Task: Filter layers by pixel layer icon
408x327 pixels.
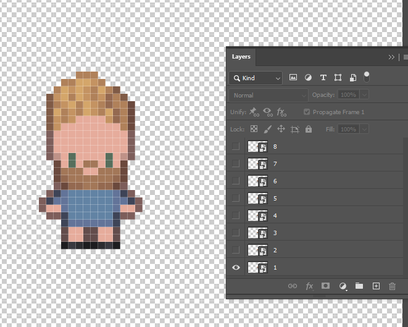Action: click(x=293, y=78)
